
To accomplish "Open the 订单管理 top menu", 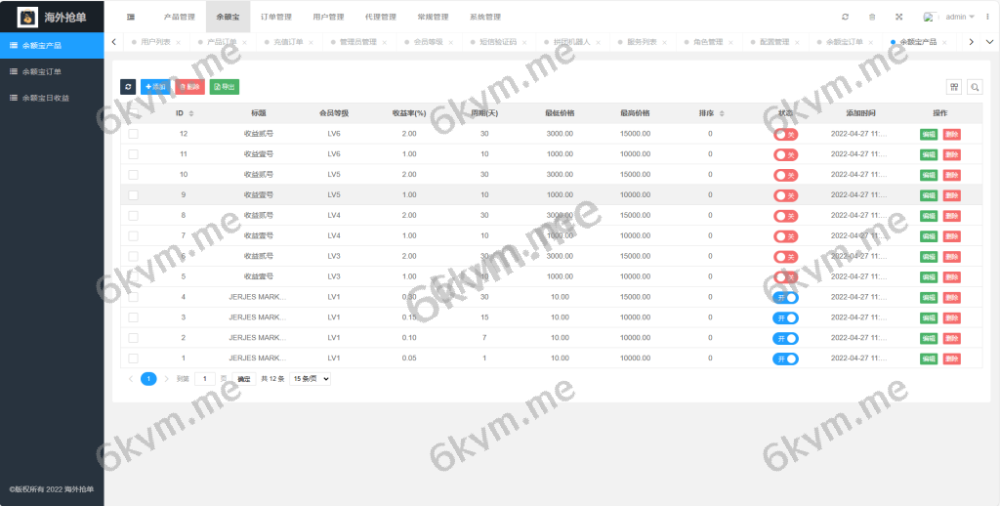I will tap(275, 17).
